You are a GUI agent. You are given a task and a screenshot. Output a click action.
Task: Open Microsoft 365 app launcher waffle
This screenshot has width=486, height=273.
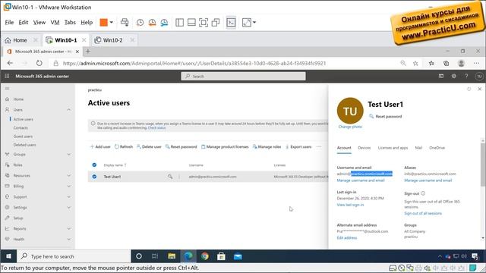pyautogui.click(x=7, y=76)
